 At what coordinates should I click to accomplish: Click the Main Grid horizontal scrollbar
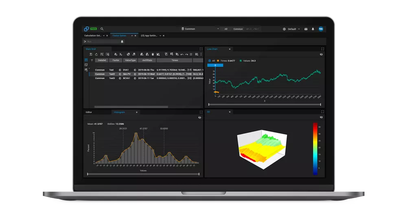131,107
